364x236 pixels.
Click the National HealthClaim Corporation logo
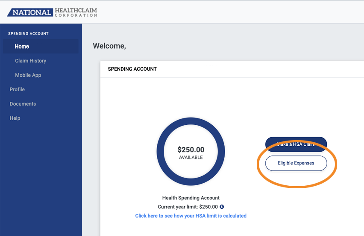tap(52, 12)
